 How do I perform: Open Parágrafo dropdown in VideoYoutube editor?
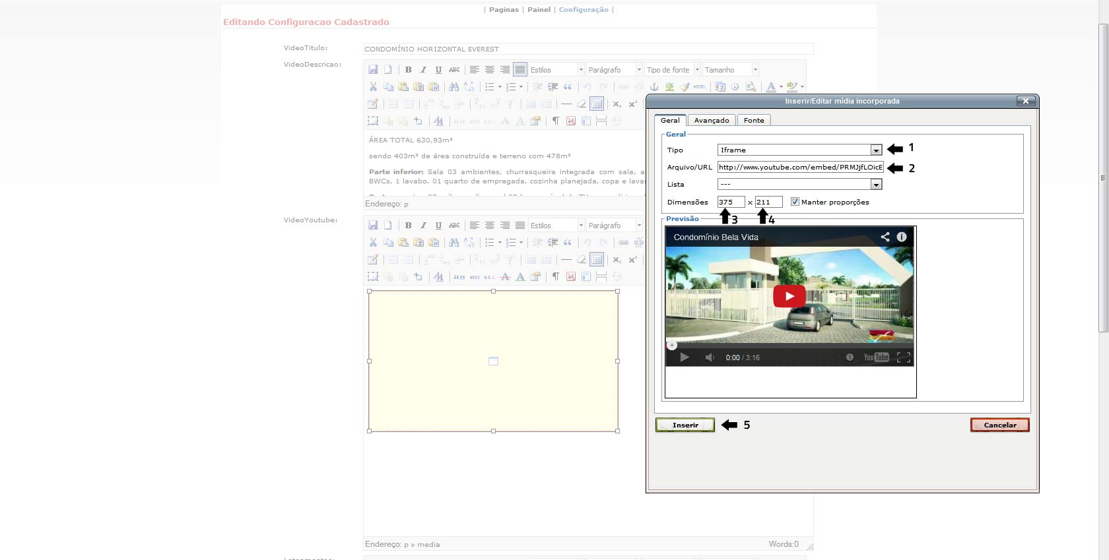(x=615, y=225)
